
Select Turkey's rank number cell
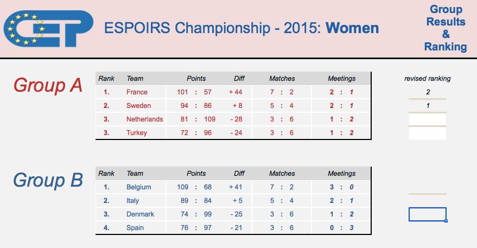tap(106, 133)
